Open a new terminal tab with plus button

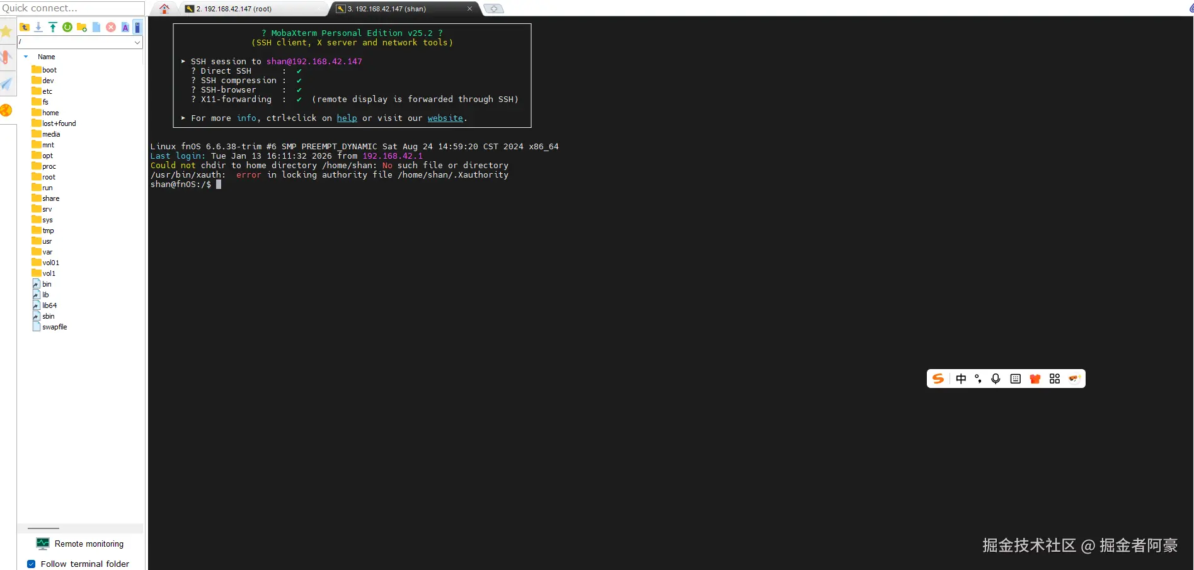[493, 9]
